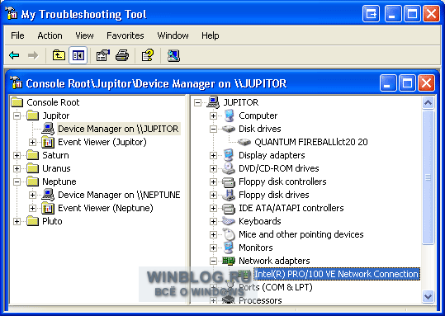
Task: Click the IDE ATA/ATAPI controllers icon
Action: [229, 208]
